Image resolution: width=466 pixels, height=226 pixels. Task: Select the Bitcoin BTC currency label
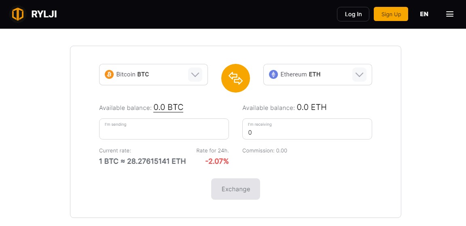click(133, 74)
